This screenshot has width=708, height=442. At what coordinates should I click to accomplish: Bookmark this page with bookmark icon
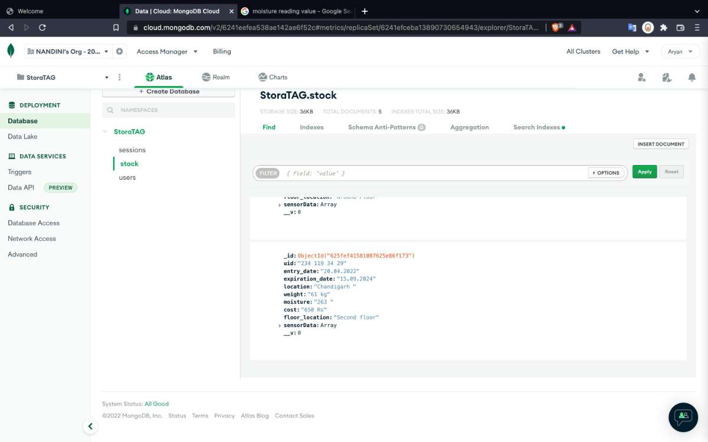point(116,27)
